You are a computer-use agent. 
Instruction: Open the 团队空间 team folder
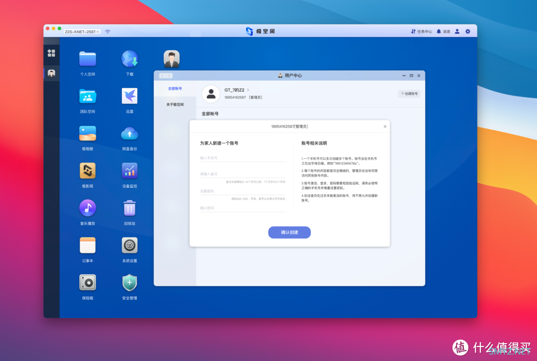coord(88,96)
